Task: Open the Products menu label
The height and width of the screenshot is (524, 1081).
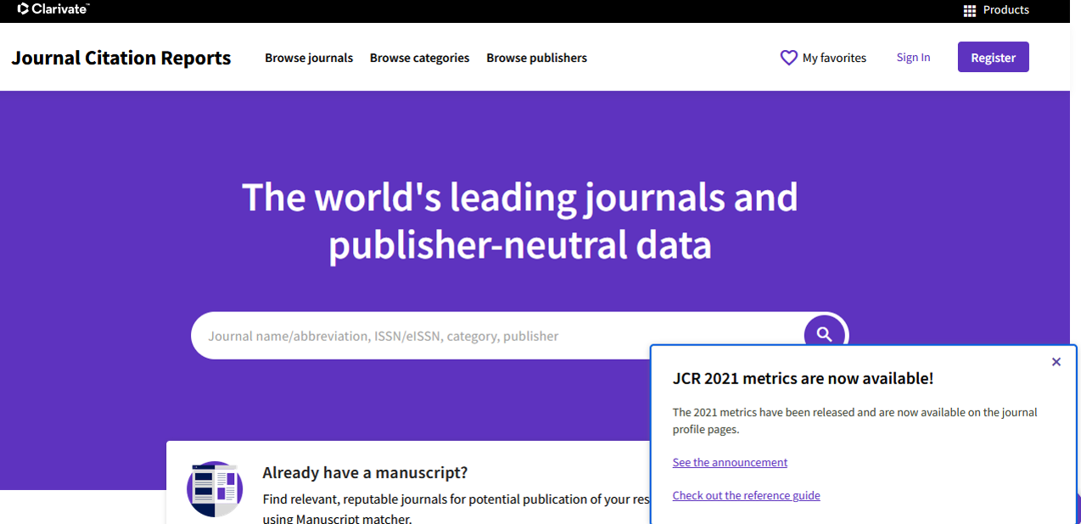Action: pos(1005,10)
